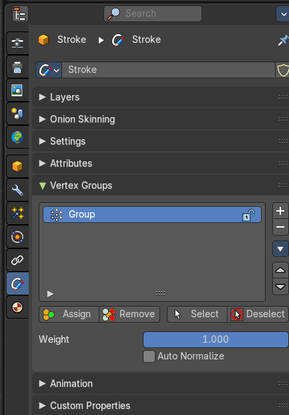Click the Settings panel drag grip dots
The width and height of the screenshot is (289, 415).
coord(283,141)
